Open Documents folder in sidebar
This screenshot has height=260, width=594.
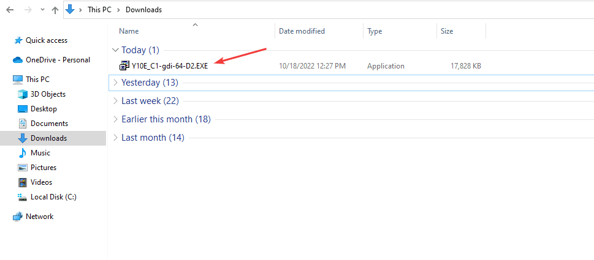48,124
